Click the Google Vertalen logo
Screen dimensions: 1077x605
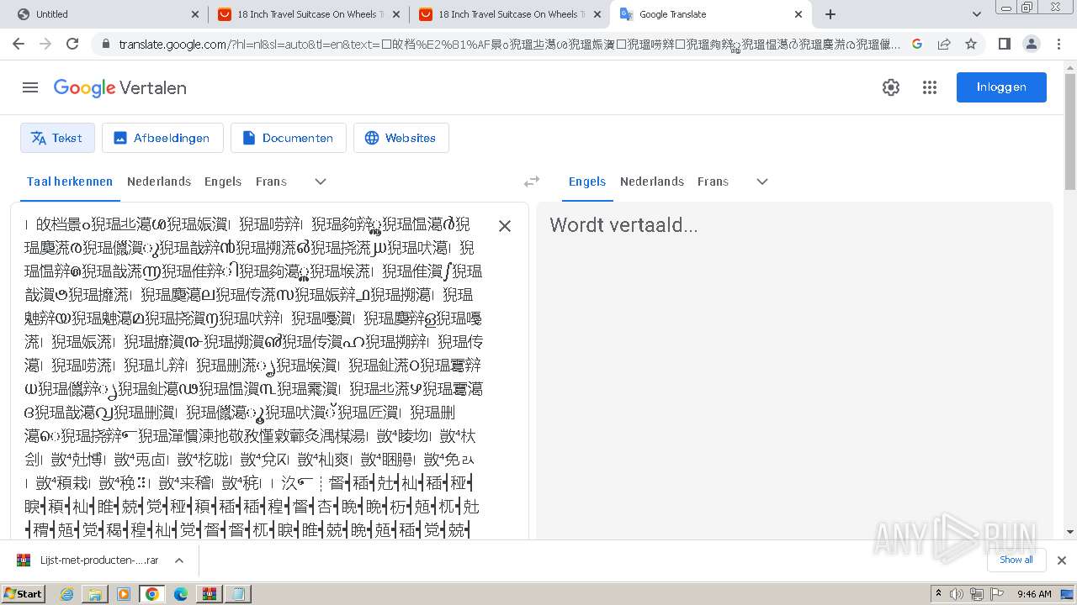pos(120,87)
